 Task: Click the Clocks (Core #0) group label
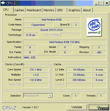tap(15, 64)
